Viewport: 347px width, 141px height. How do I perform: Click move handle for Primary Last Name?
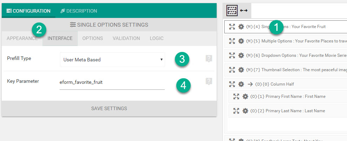[236, 111]
